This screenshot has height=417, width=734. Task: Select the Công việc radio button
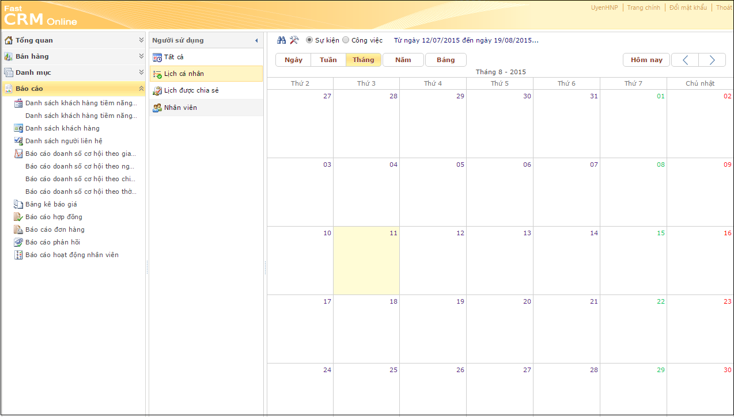[346, 40]
